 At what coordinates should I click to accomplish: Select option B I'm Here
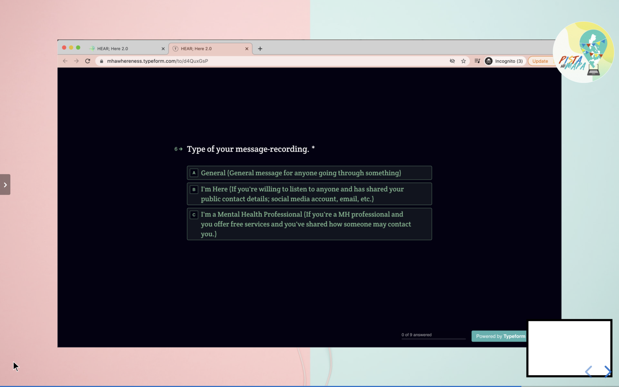coord(309,194)
